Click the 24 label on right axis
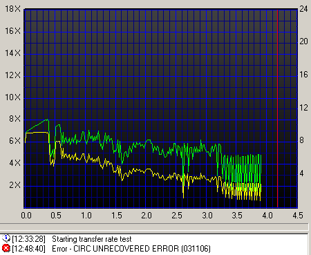 (303, 9)
